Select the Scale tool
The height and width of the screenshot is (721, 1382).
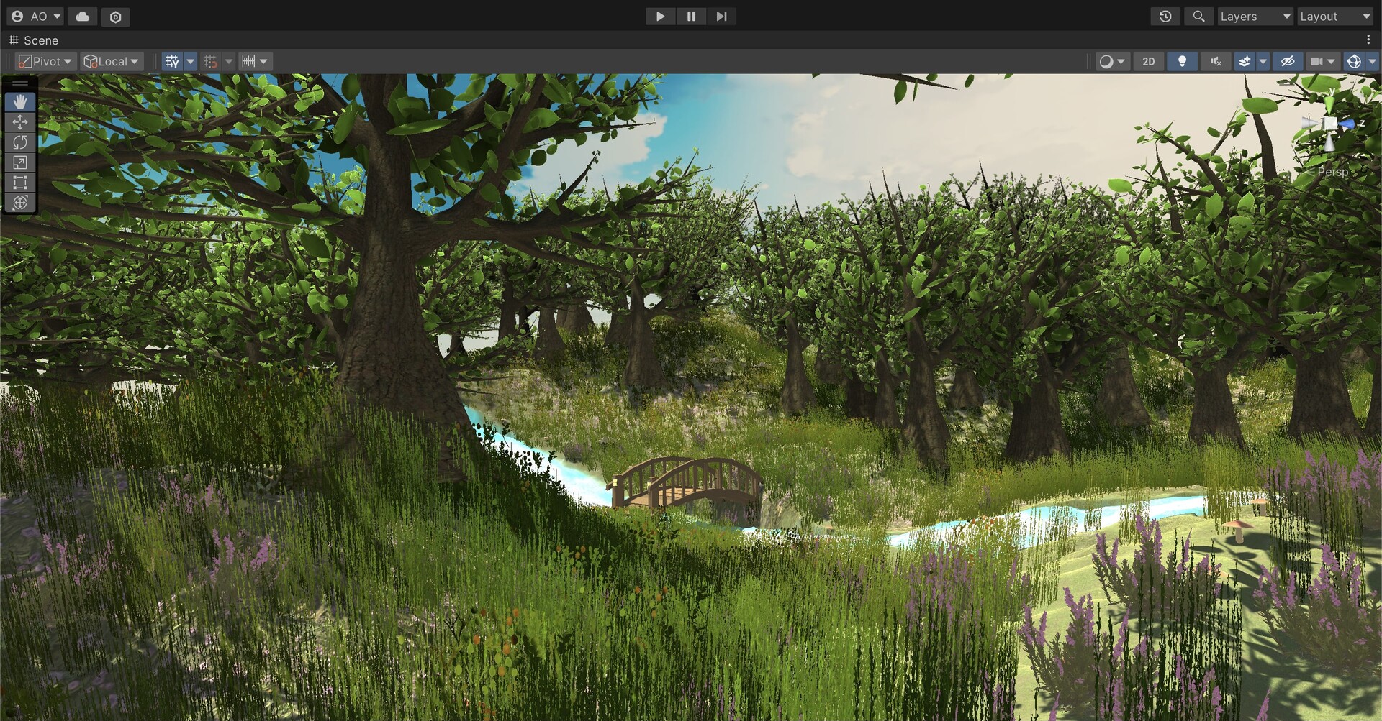point(20,162)
